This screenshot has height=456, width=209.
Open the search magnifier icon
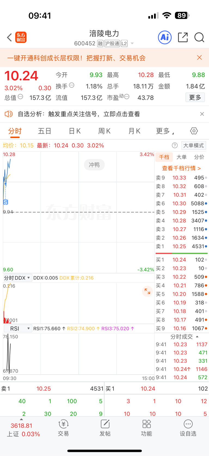[x=199, y=37]
